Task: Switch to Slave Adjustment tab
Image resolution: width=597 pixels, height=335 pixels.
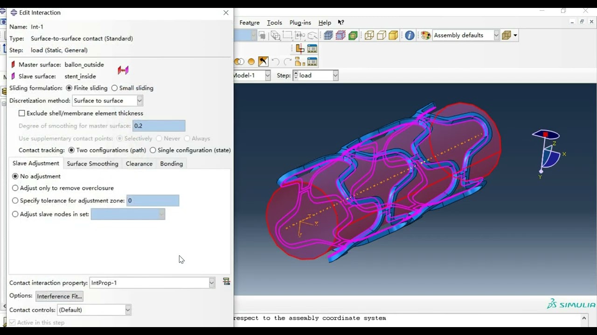Action: coord(36,163)
